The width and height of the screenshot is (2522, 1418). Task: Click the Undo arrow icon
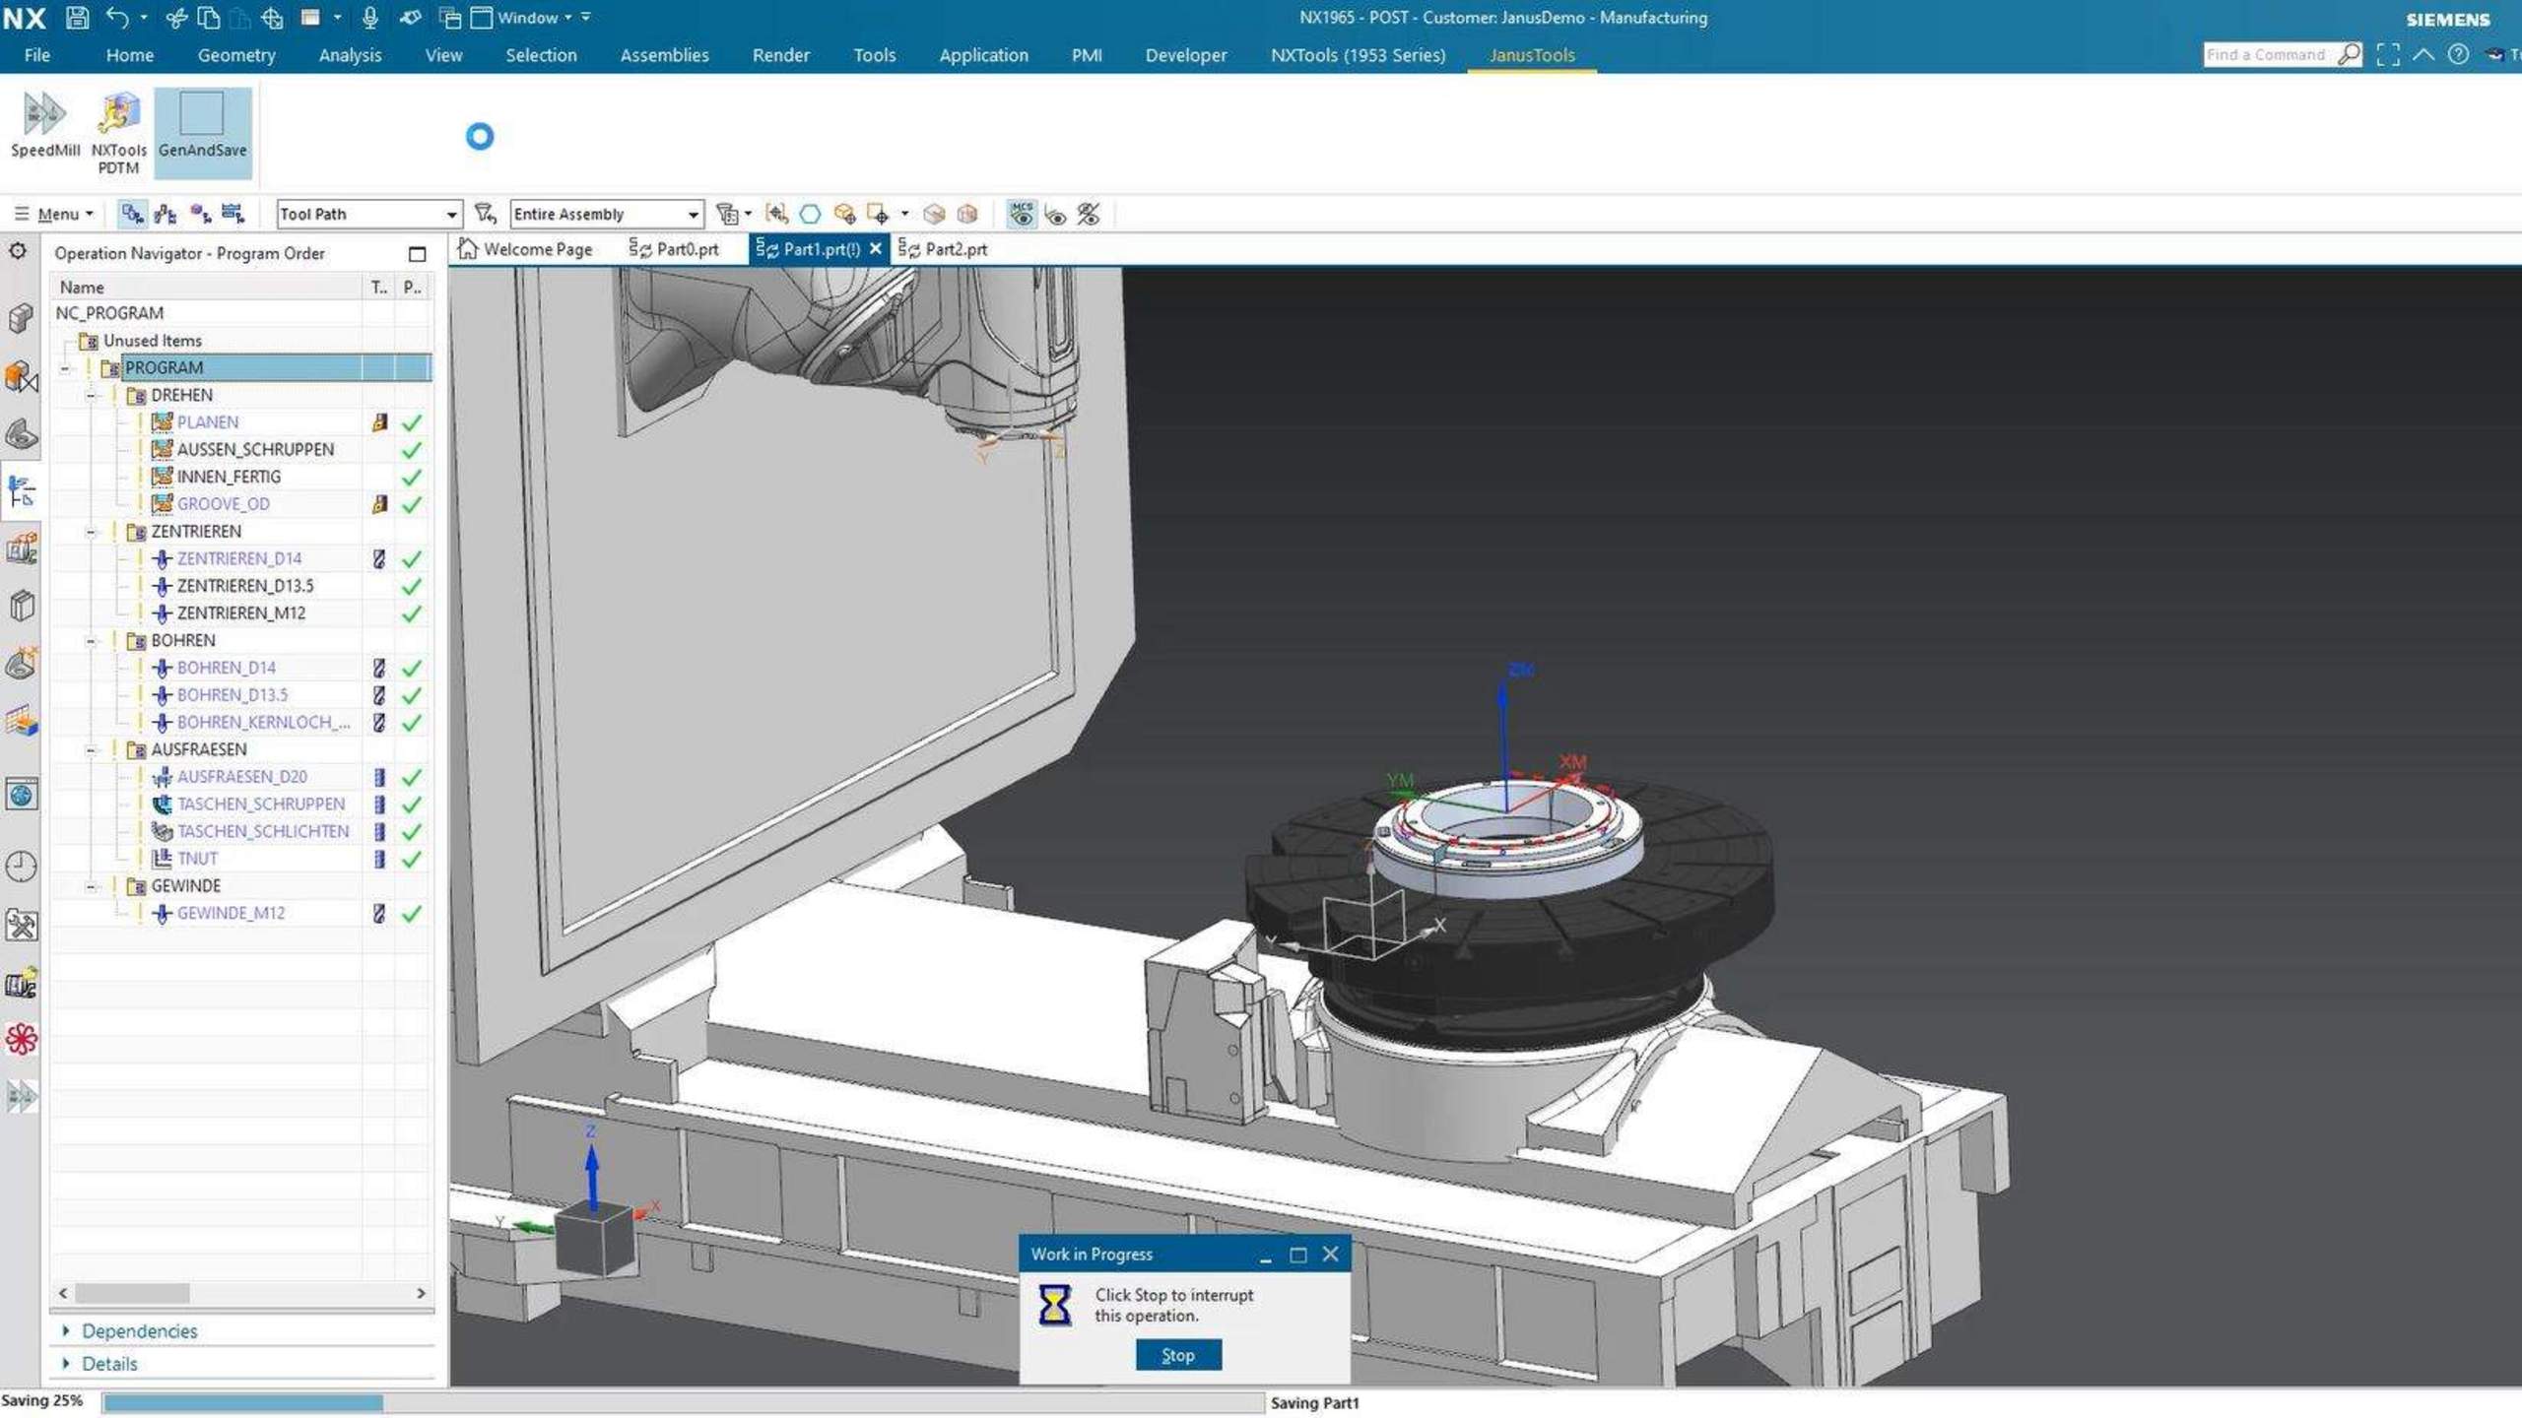117,18
